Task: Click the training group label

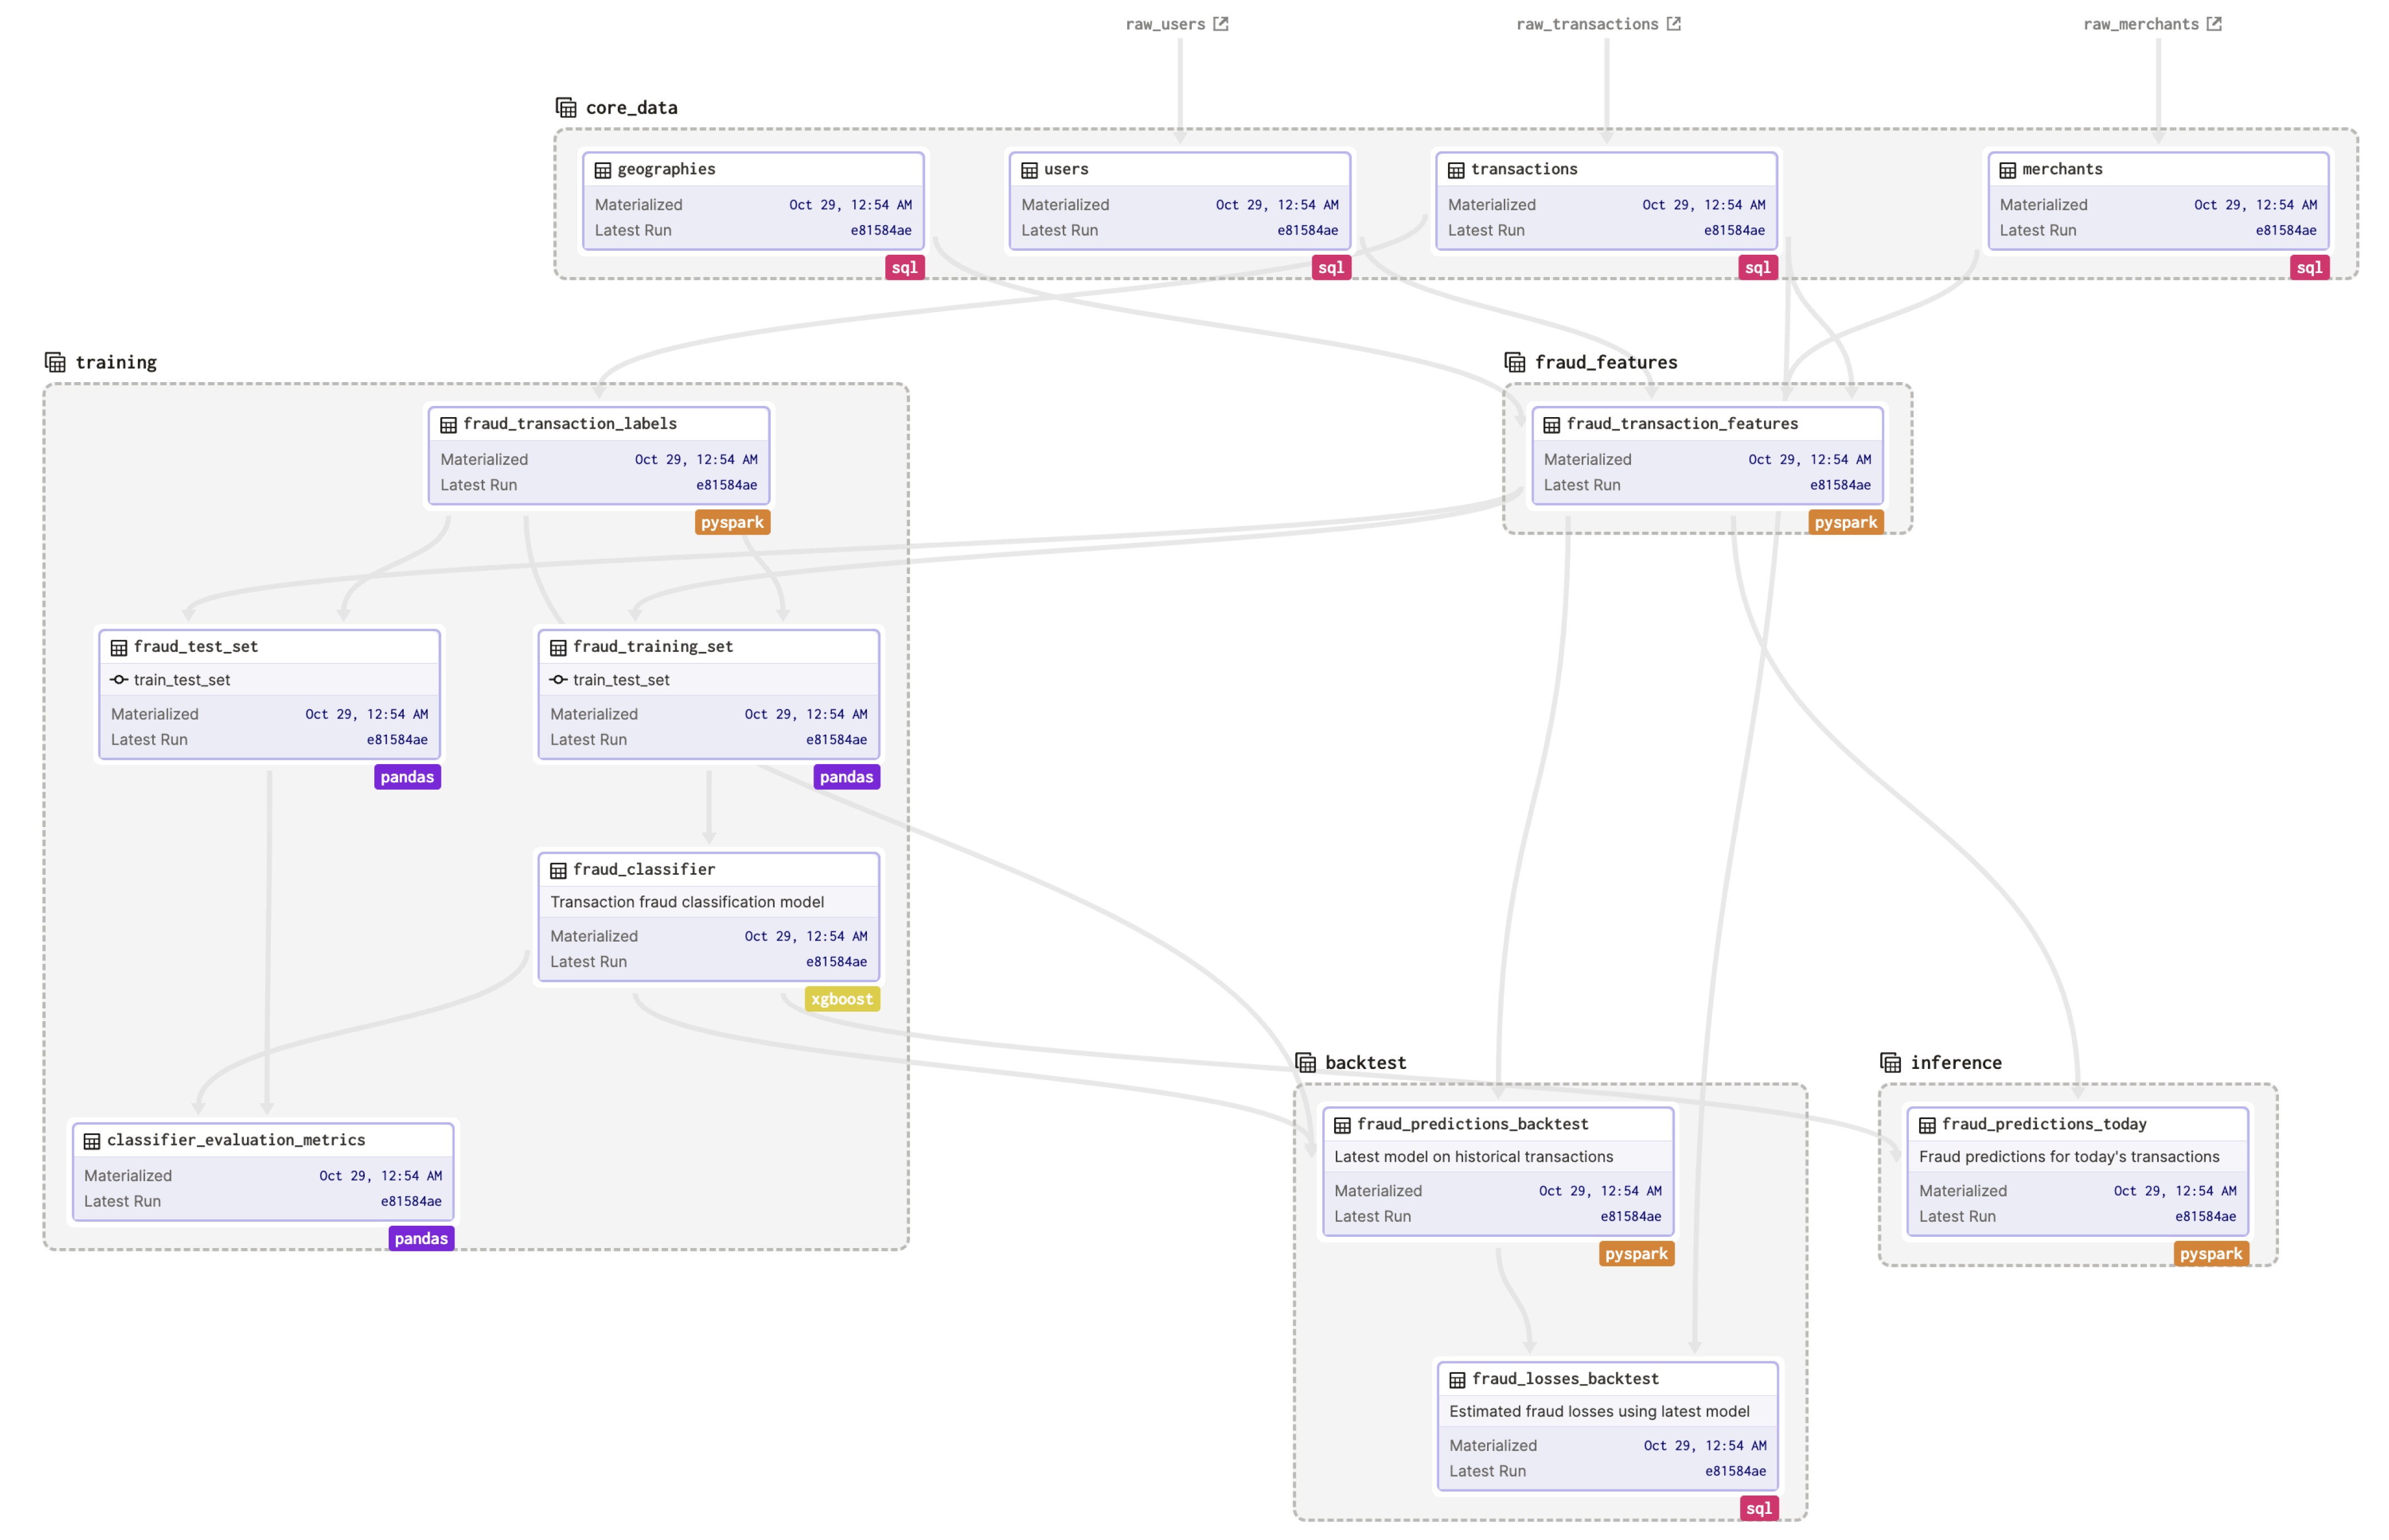Action: click(x=117, y=362)
